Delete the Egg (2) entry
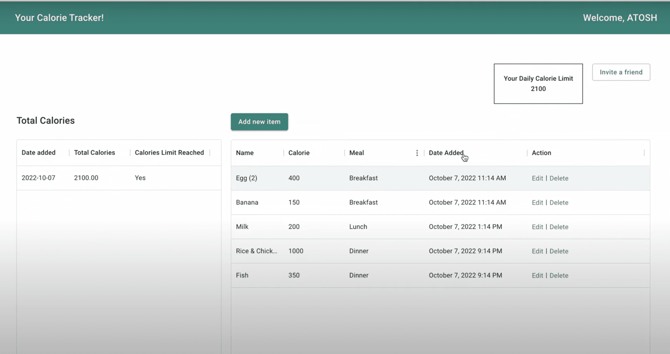Image resolution: width=670 pixels, height=354 pixels. coord(559,178)
